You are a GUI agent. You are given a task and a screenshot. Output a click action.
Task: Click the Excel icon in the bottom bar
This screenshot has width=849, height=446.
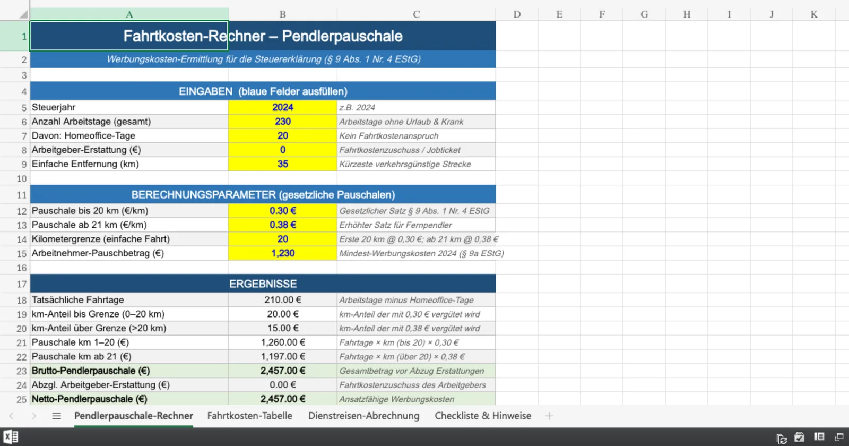point(11,437)
